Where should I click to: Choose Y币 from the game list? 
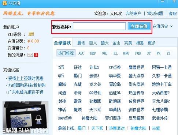61,67
